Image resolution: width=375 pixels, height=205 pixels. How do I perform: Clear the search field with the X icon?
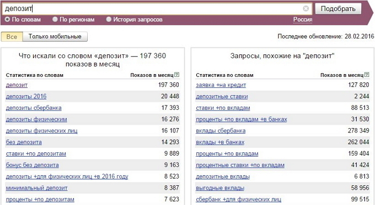(306, 9)
